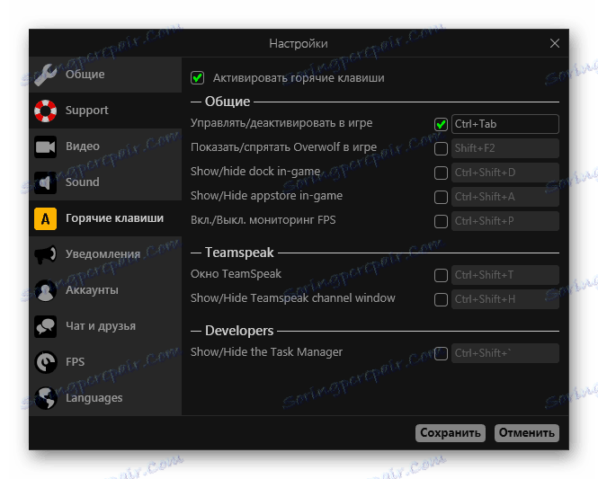Screen dimensions: 598x479
Task: Enable Show/Hide the Task Manager checkbox
Action: click(x=441, y=353)
